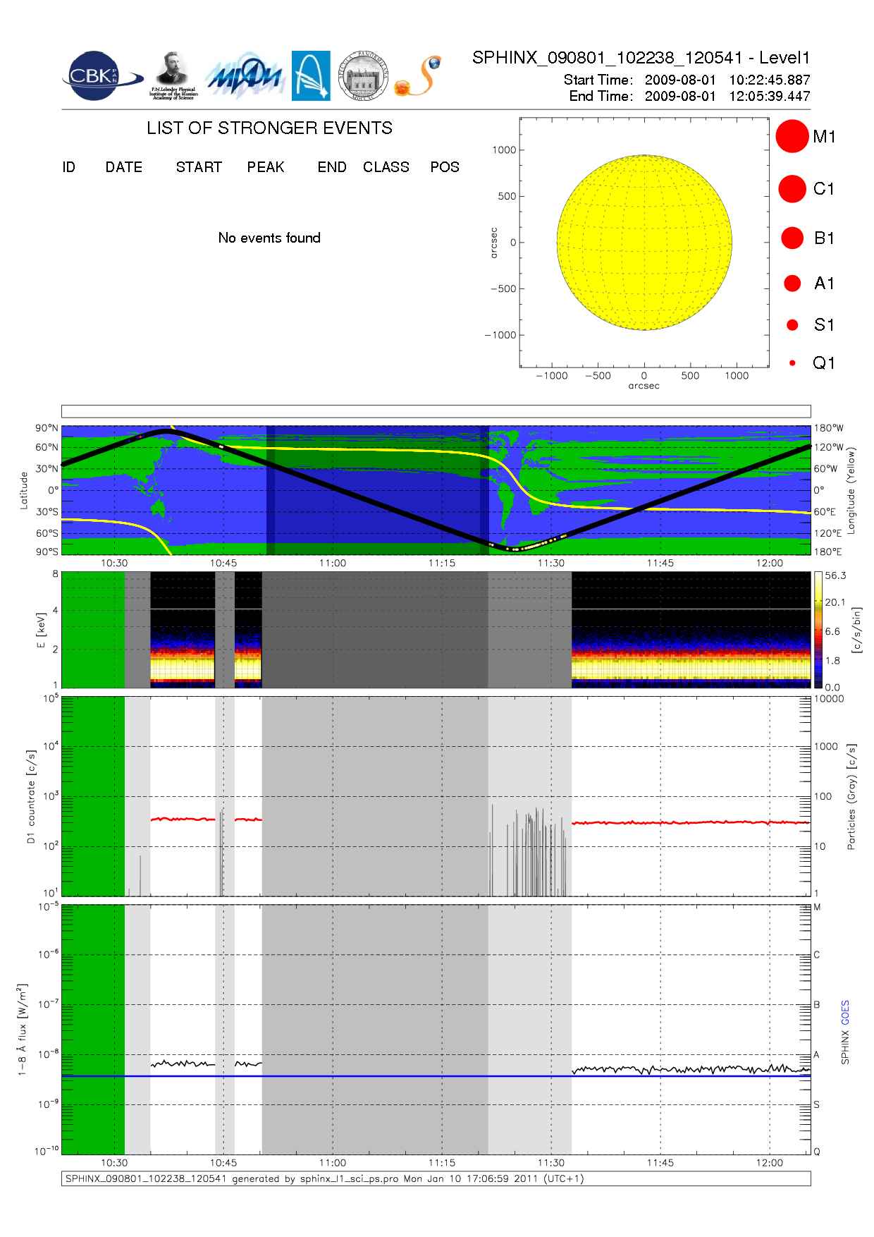Click the CBK PAN logo

[x=99, y=76]
